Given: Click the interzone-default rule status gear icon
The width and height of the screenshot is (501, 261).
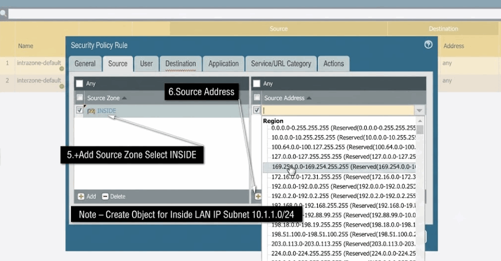Looking at the screenshot, I should 62,86.
